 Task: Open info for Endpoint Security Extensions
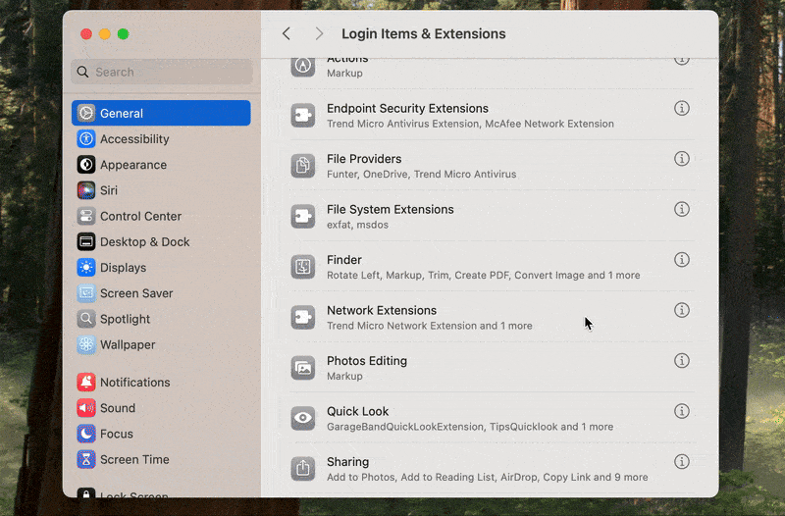click(681, 108)
